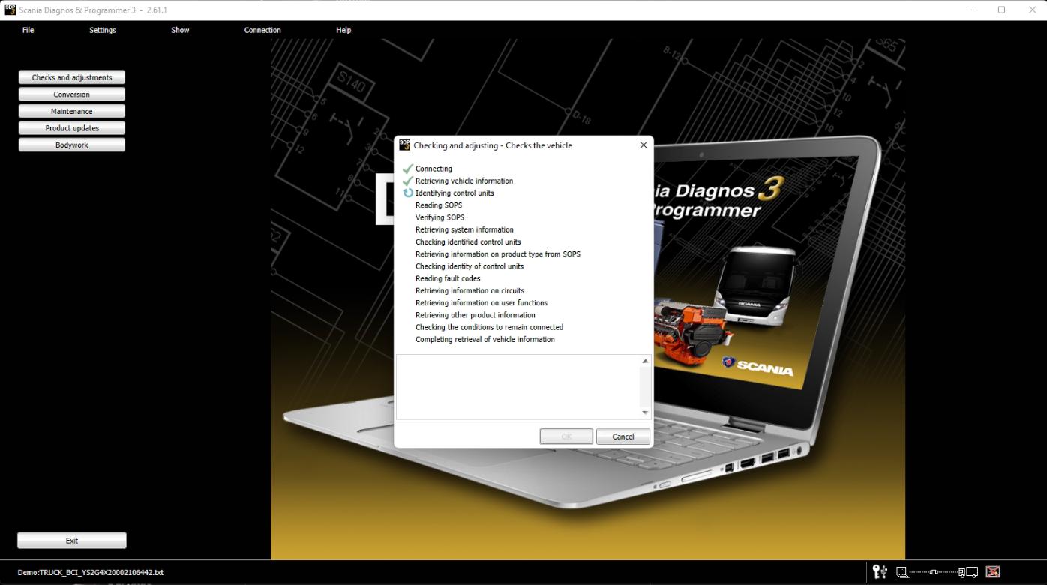Viewport: 1047px width, 585px height.
Task: Click the checkmark next to Retrieving vehicle information
Action: (x=408, y=181)
